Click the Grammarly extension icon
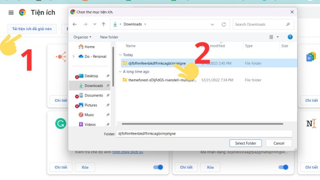 [x=61, y=123]
